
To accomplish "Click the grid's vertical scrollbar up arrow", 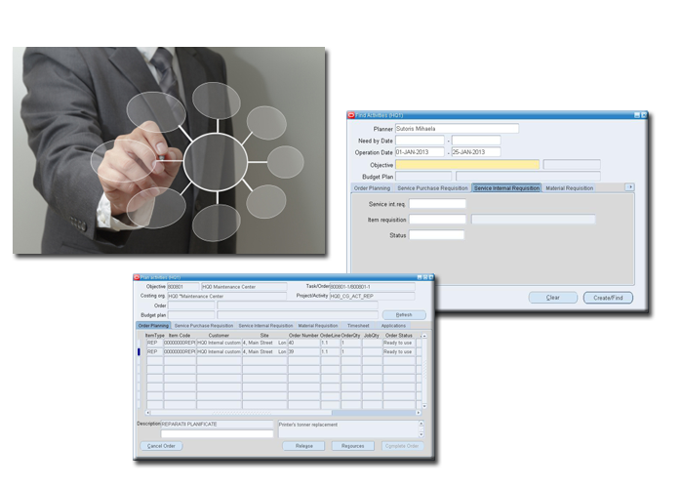I will point(422,335).
